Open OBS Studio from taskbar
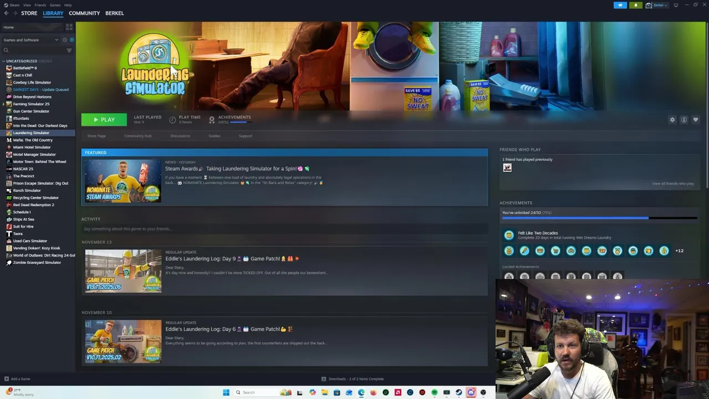 (483, 392)
